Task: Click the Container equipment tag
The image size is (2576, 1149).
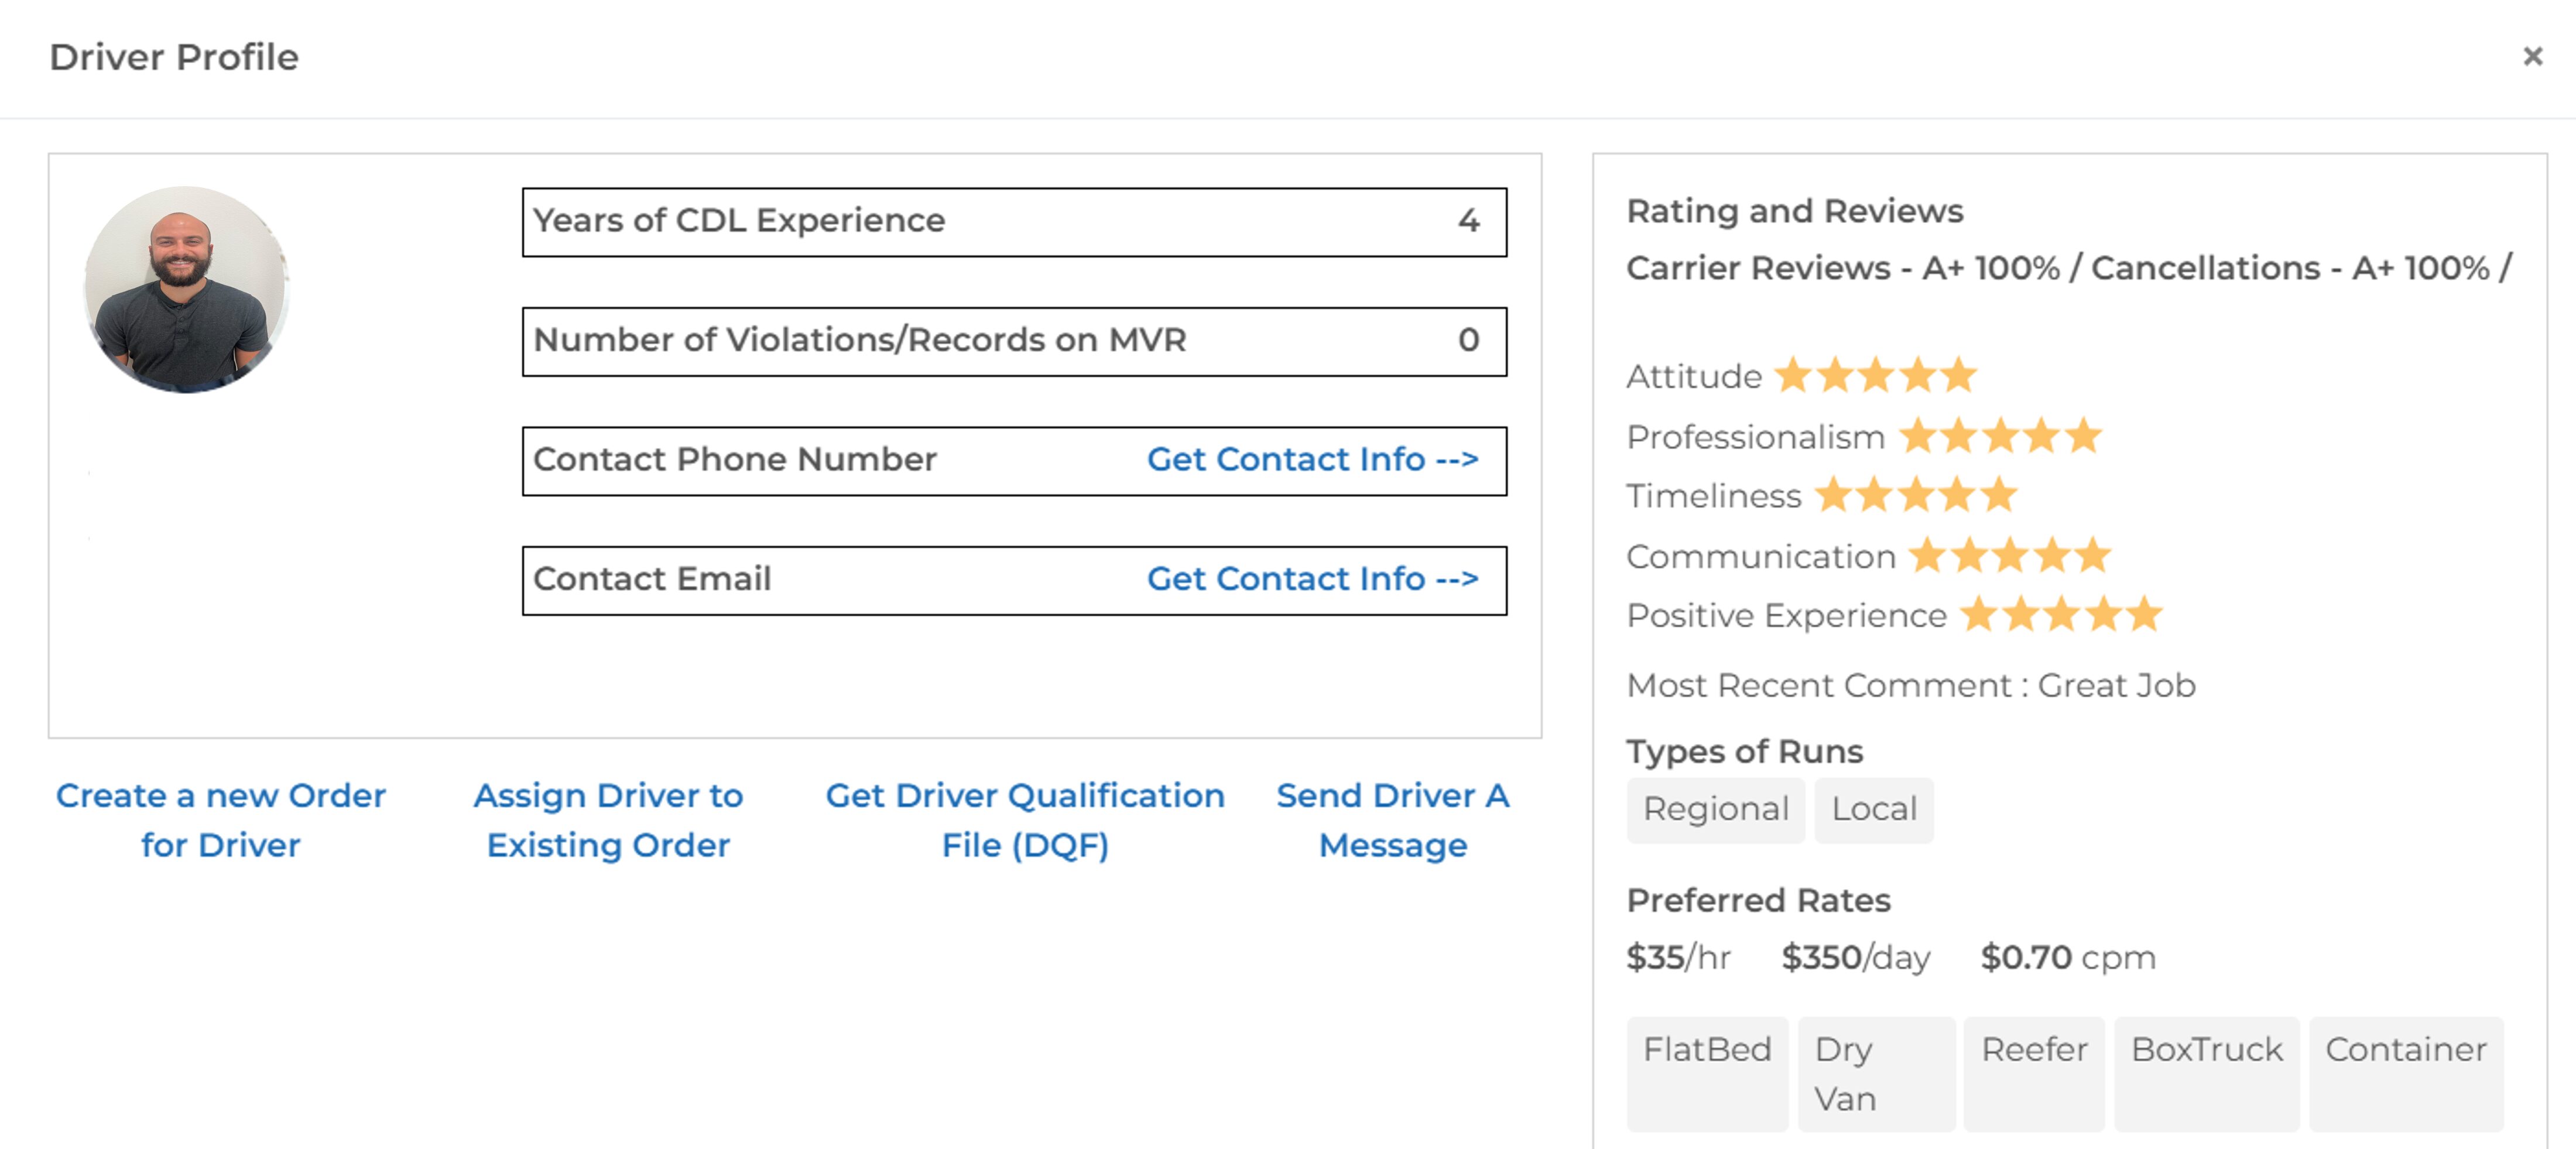Action: [2406, 1073]
